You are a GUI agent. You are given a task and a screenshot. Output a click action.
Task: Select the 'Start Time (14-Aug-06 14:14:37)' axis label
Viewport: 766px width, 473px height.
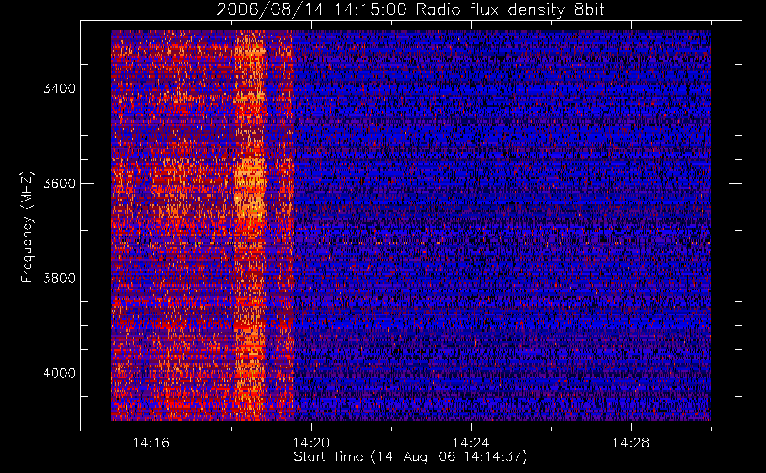pos(410,457)
